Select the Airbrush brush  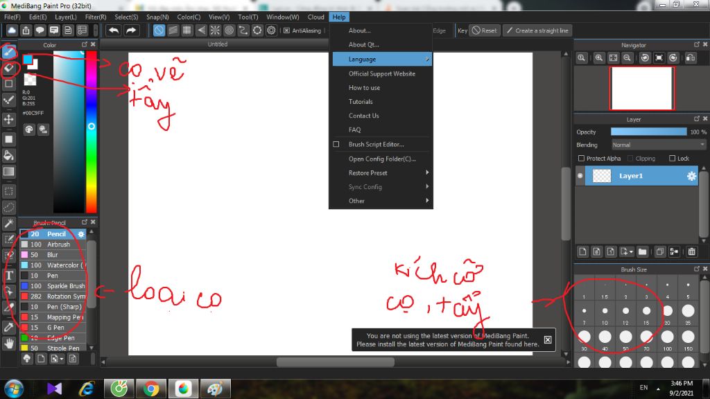coord(53,245)
